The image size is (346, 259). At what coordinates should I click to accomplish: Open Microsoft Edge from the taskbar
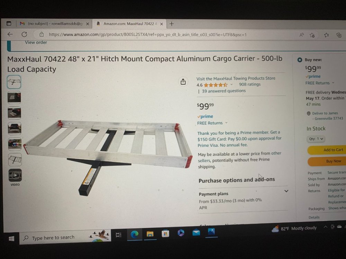135,234
